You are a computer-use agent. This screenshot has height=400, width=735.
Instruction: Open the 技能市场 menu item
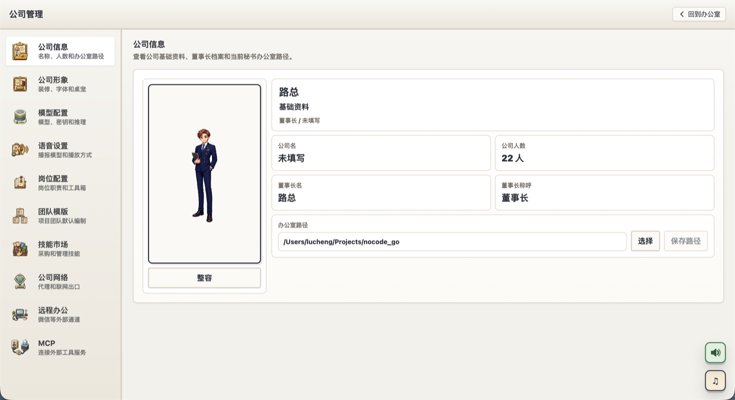(60, 249)
